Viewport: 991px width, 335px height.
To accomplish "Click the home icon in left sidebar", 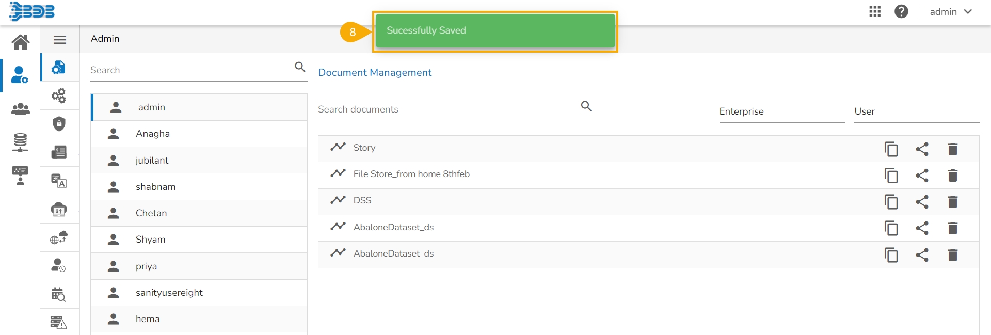I will (21, 41).
